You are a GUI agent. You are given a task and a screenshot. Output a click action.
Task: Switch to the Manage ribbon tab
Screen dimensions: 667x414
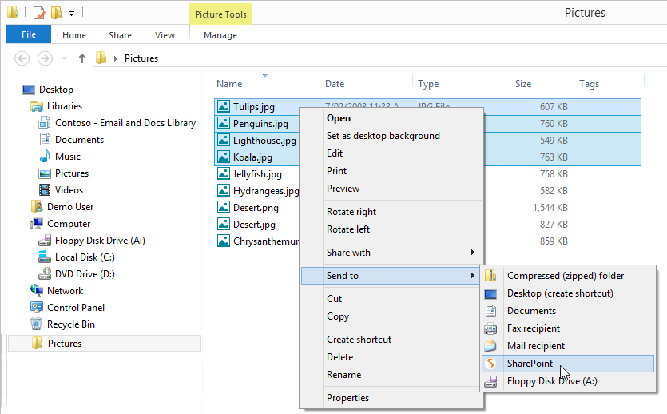click(x=220, y=35)
